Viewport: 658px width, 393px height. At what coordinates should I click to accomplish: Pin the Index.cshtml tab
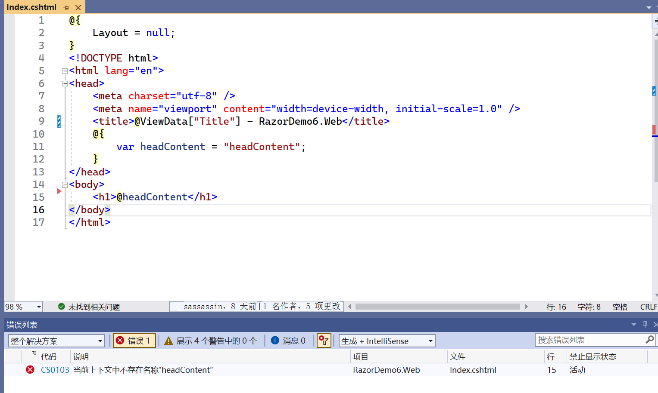tap(66, 8)
